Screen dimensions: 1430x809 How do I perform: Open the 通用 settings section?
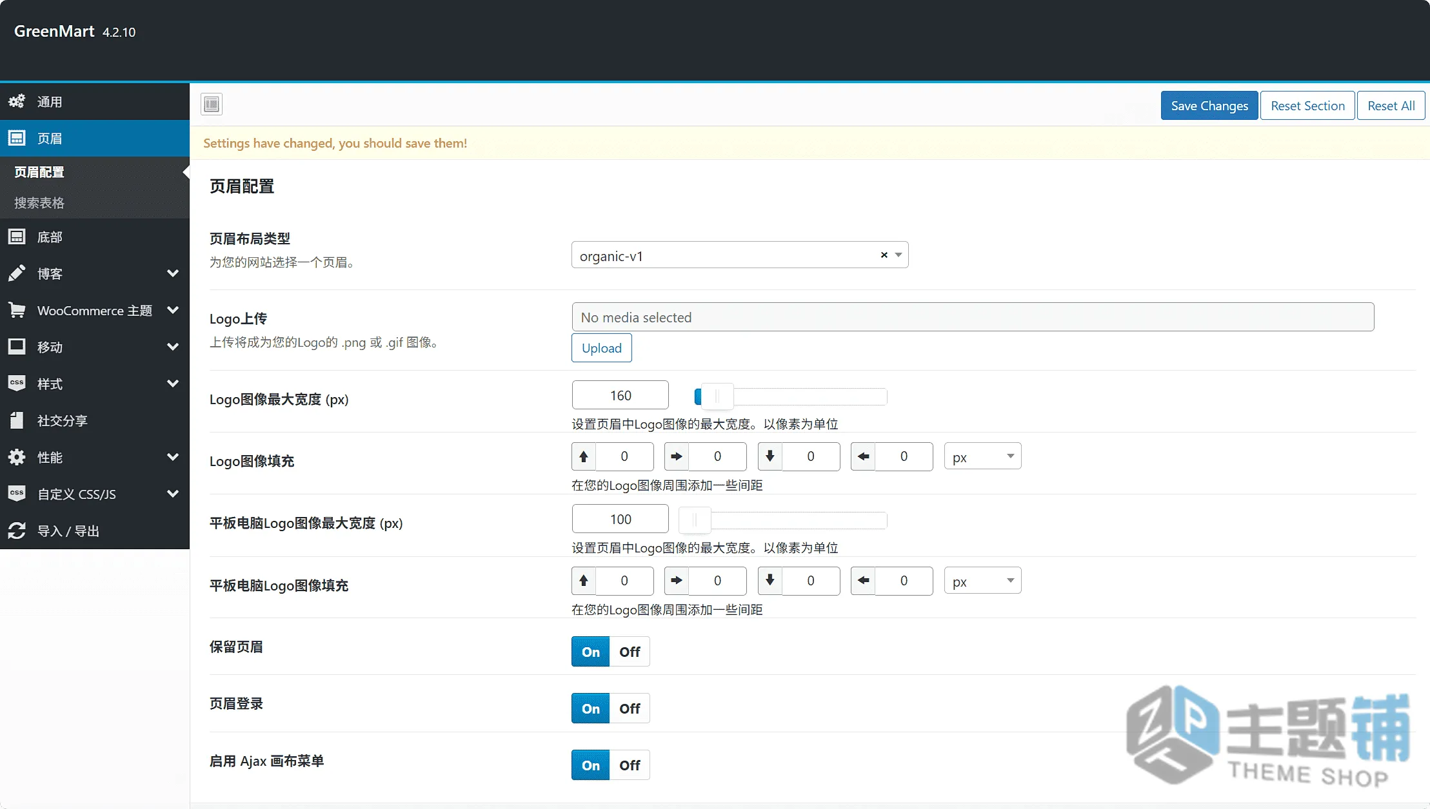coord(95,101)
